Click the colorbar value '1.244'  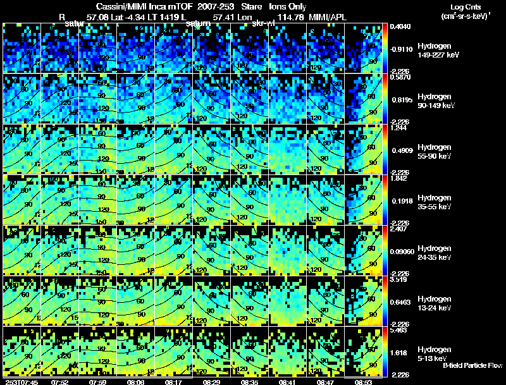[x=398, y=128]
